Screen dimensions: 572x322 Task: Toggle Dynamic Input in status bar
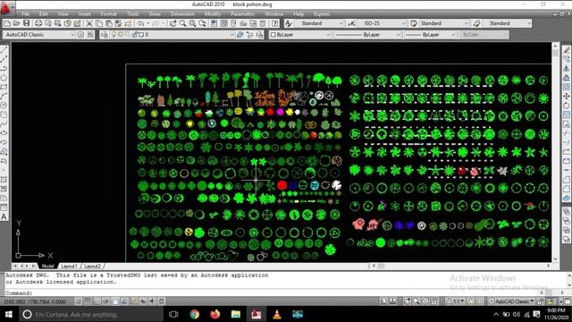143,301
